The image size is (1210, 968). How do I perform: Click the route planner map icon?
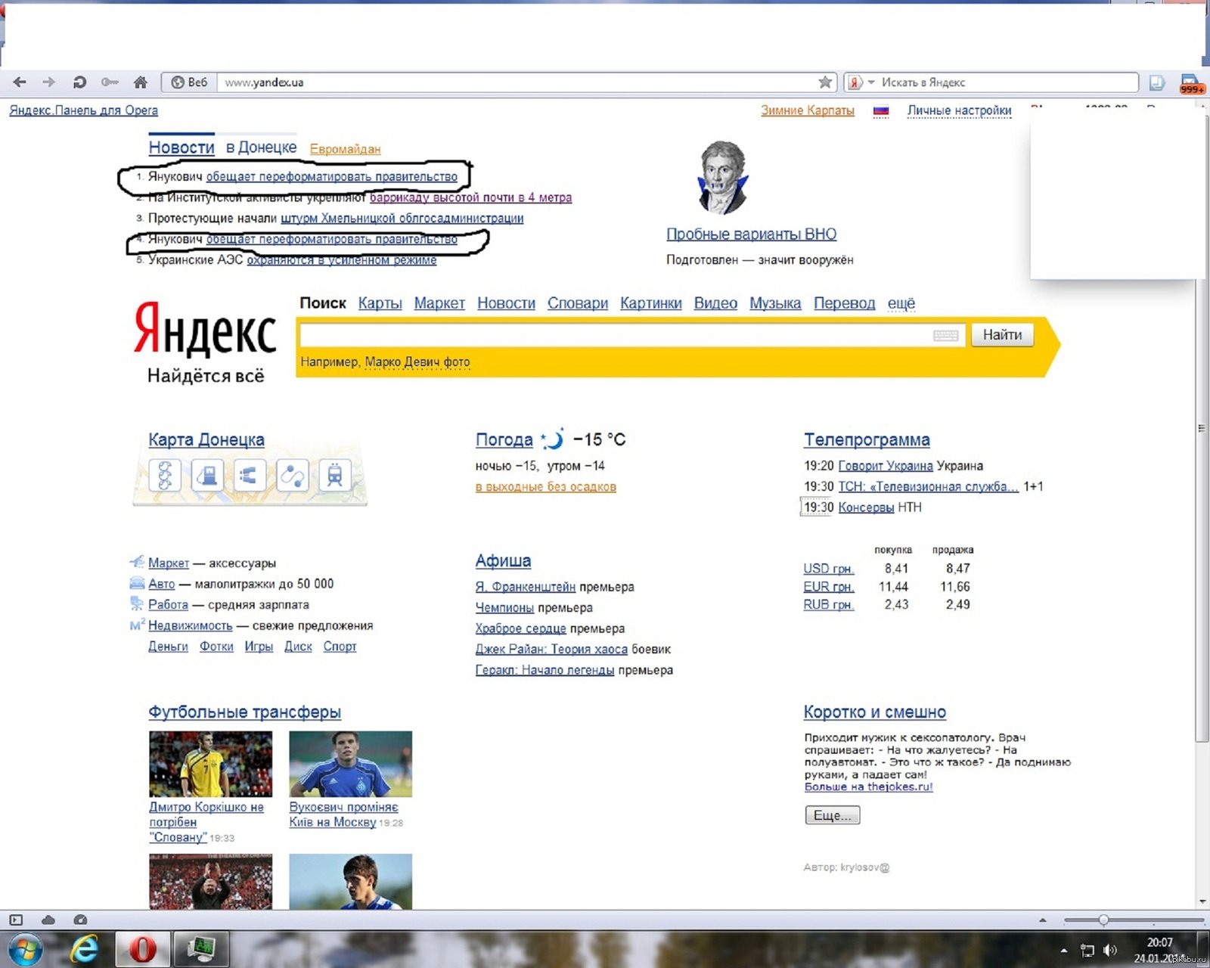pyautogui.click(x=292, y=476)
